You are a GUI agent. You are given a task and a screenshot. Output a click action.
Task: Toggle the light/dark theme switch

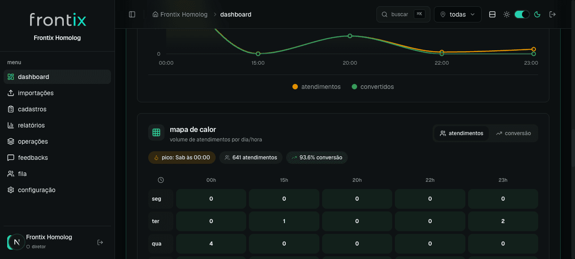coord(522,14)
